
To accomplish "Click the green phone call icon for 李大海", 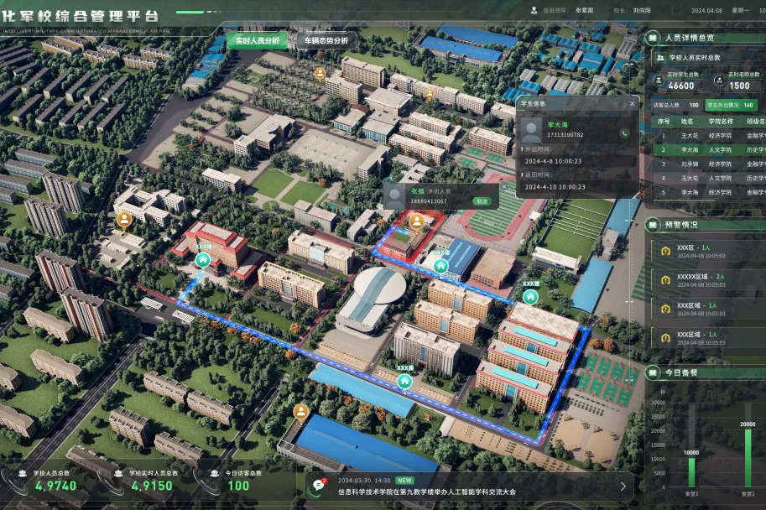I will [621, 133].
